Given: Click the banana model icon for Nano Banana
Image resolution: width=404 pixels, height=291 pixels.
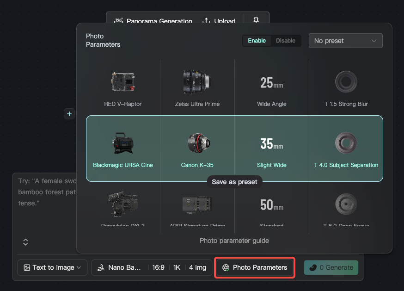Looking at the screenshot, I should click(101, 267).
